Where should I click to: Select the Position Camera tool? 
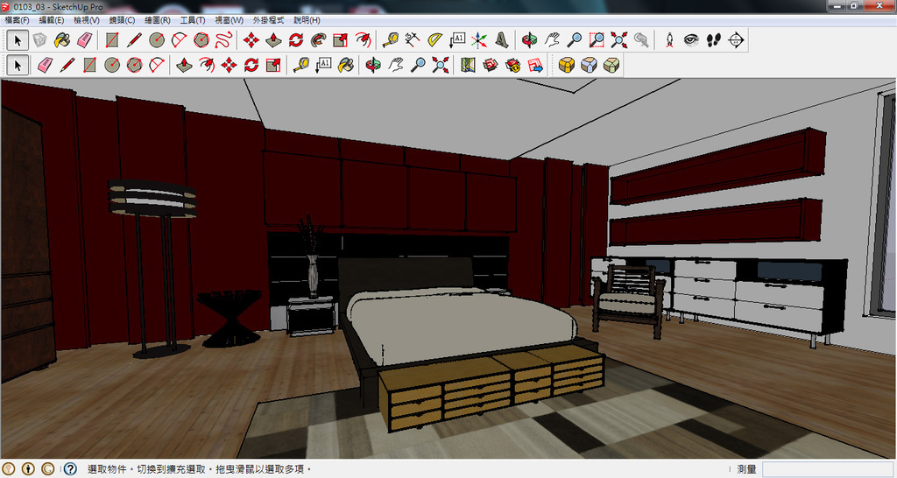[x=669, y=40]
